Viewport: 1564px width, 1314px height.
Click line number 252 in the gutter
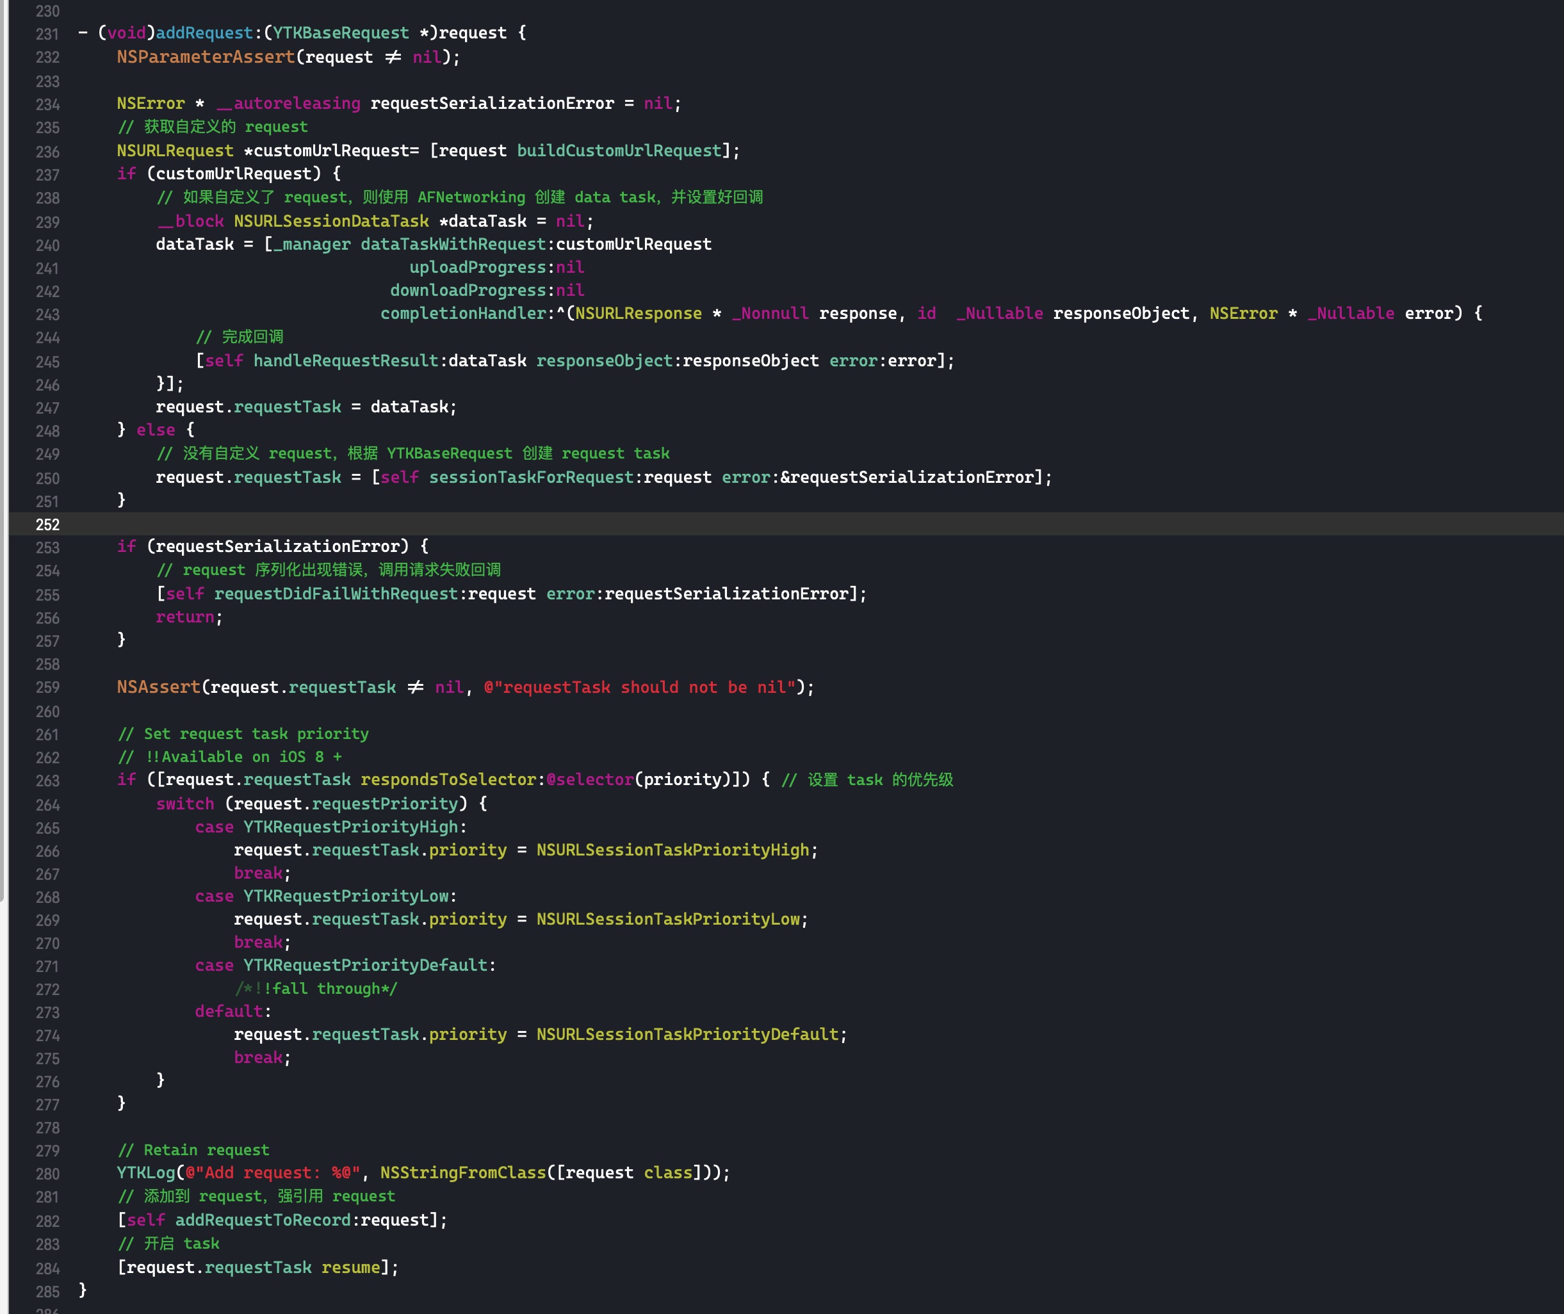click(47, 524)
